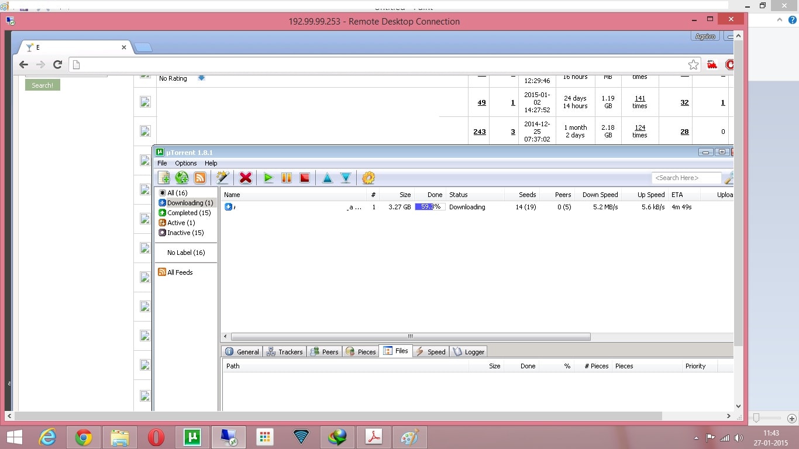This screenshot has height=449, width=799.
Task: Open the Options menu in uTorrent
Action: [x=186, y=163]
